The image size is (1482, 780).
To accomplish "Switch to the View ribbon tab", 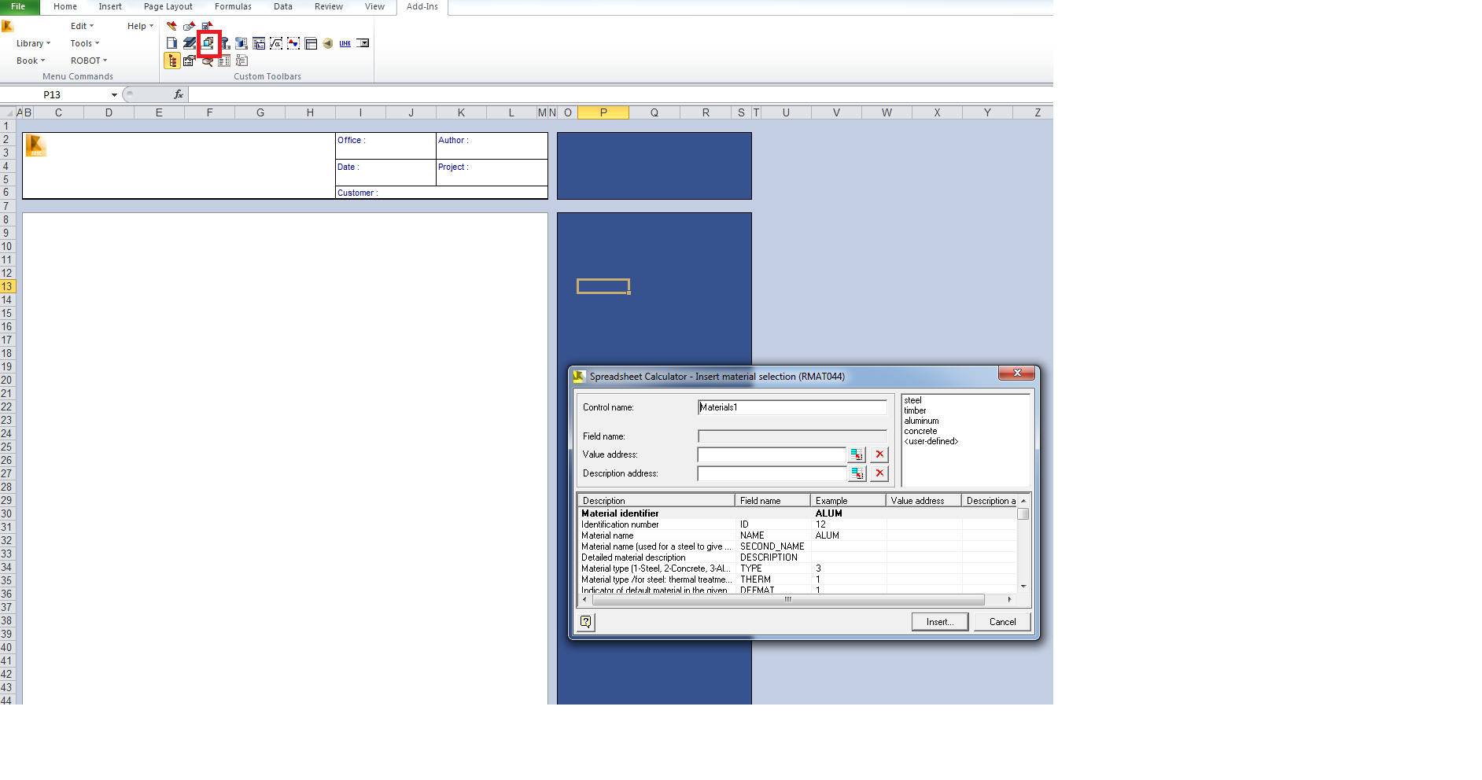I will [375, 6].
